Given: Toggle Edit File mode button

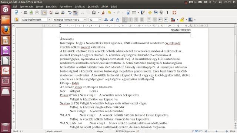Looking at the screenshot, I should pyautogui.click(x=44, y=13).
